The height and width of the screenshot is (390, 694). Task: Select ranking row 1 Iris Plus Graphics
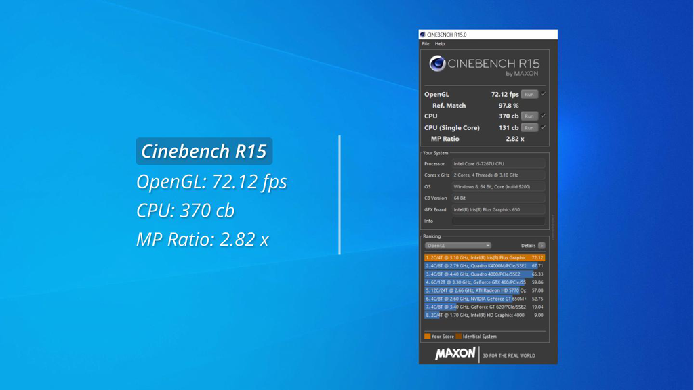[485, 258]
